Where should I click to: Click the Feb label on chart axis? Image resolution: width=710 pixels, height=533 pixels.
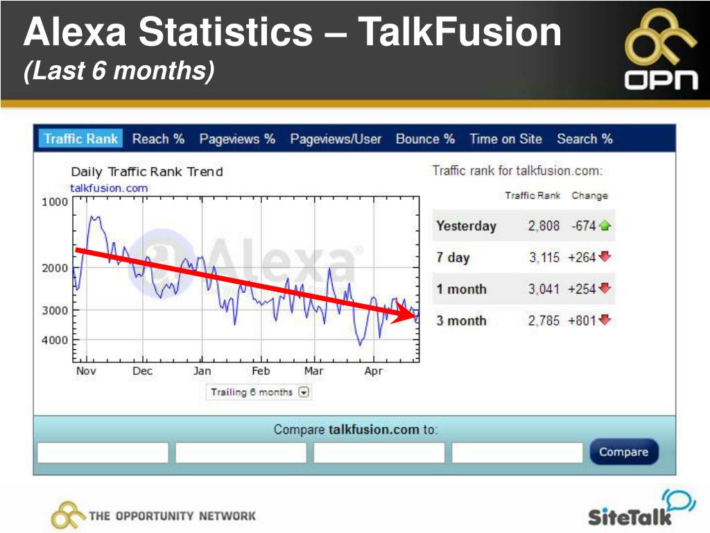click(x=261, y=371)
